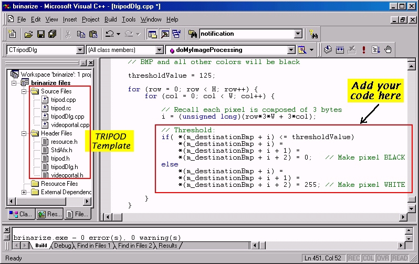The height and width of the screenshot is (264, 419).
Task: Click the Paste toolbar icon
Action: tap(93, 34)
